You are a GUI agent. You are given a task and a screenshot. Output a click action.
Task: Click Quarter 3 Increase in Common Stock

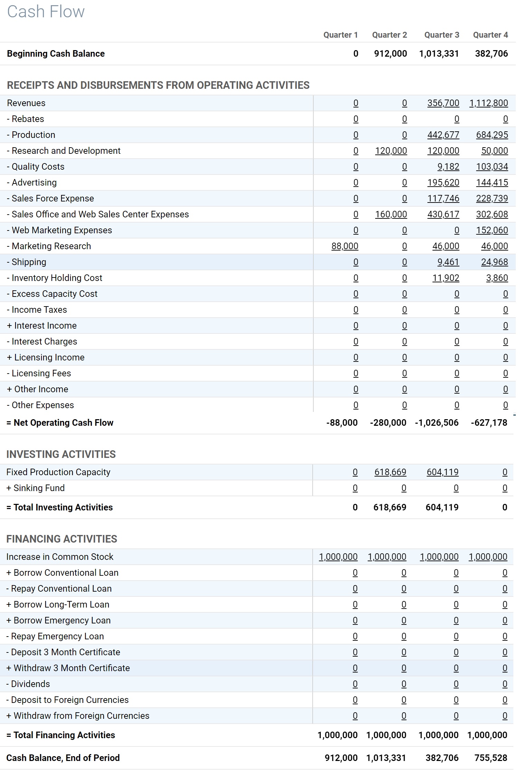439,557
